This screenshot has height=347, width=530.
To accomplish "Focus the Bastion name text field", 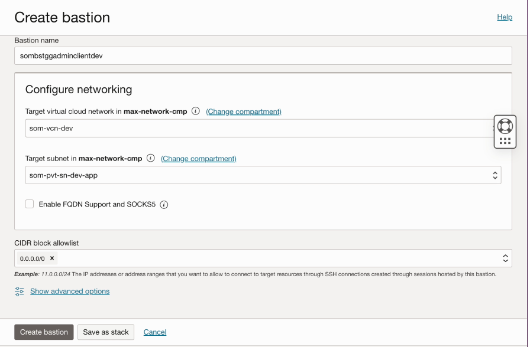I will [x=263, y=56].
